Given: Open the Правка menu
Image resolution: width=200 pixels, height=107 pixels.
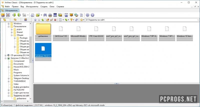Looking at the screenshot, I should 15,6.
